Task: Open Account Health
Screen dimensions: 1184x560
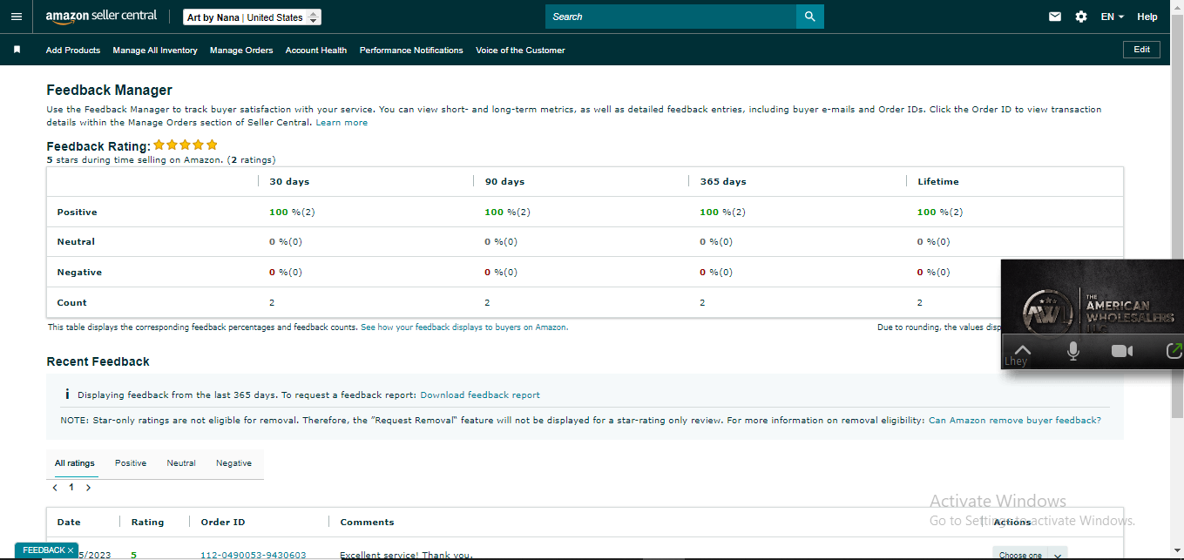Action: (x=316, y=51)
